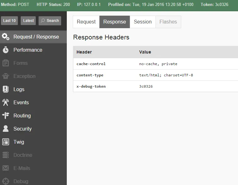This screenshot has width=238, height=185.
Task: Open the Flashes tab
Action: (168, 22)
